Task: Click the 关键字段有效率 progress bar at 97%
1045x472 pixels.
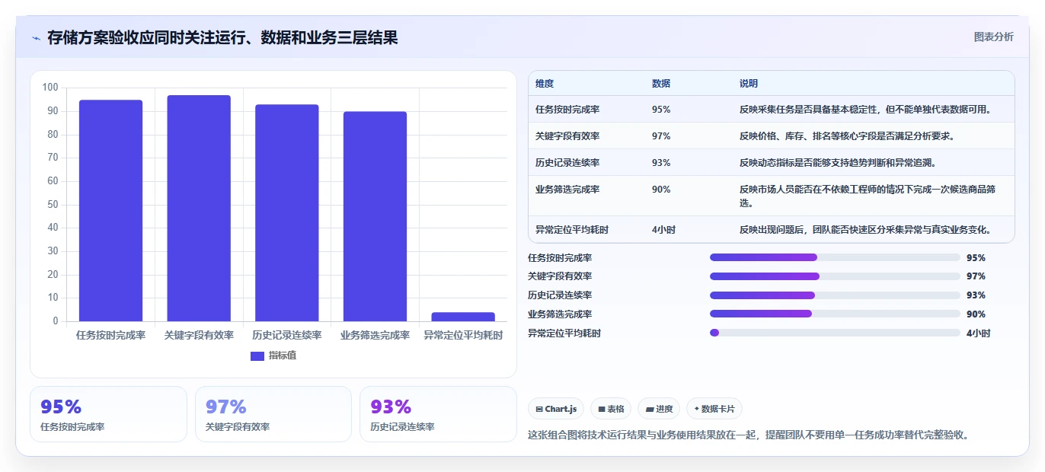Action: pyautogui.click(x=835, y=276)
